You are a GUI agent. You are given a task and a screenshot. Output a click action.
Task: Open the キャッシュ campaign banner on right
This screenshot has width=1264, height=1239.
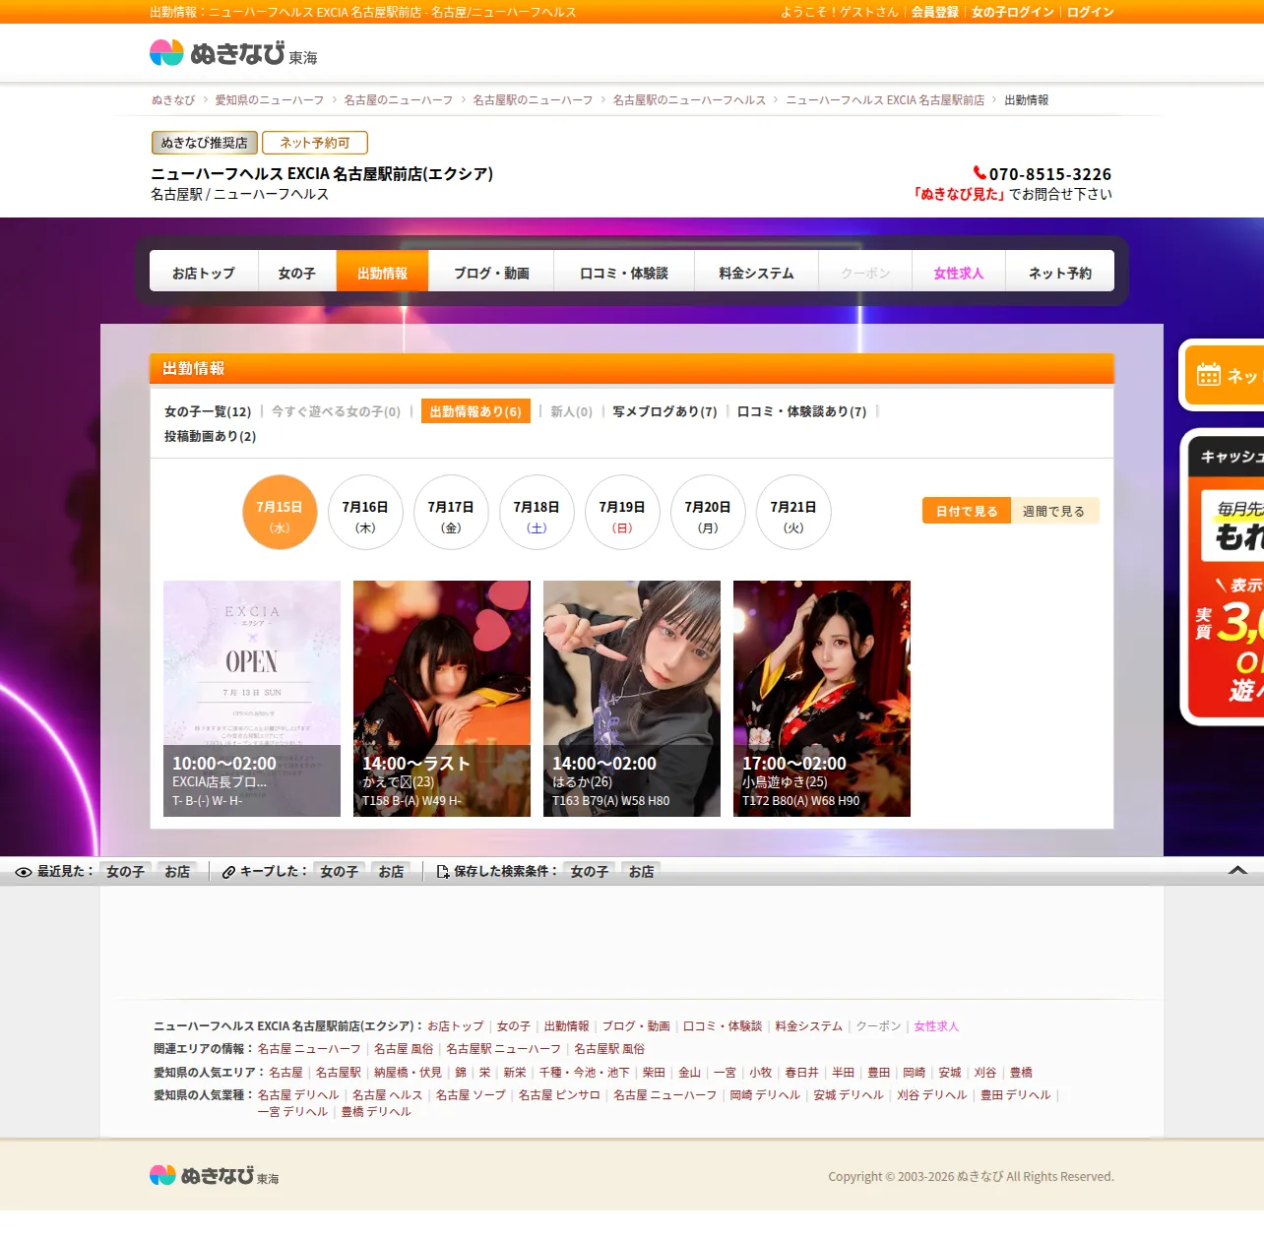(x=1225, y=579)
